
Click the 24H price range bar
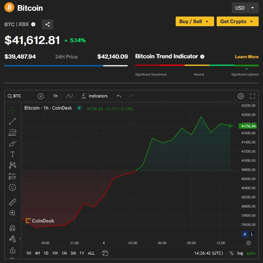point(66,66)
